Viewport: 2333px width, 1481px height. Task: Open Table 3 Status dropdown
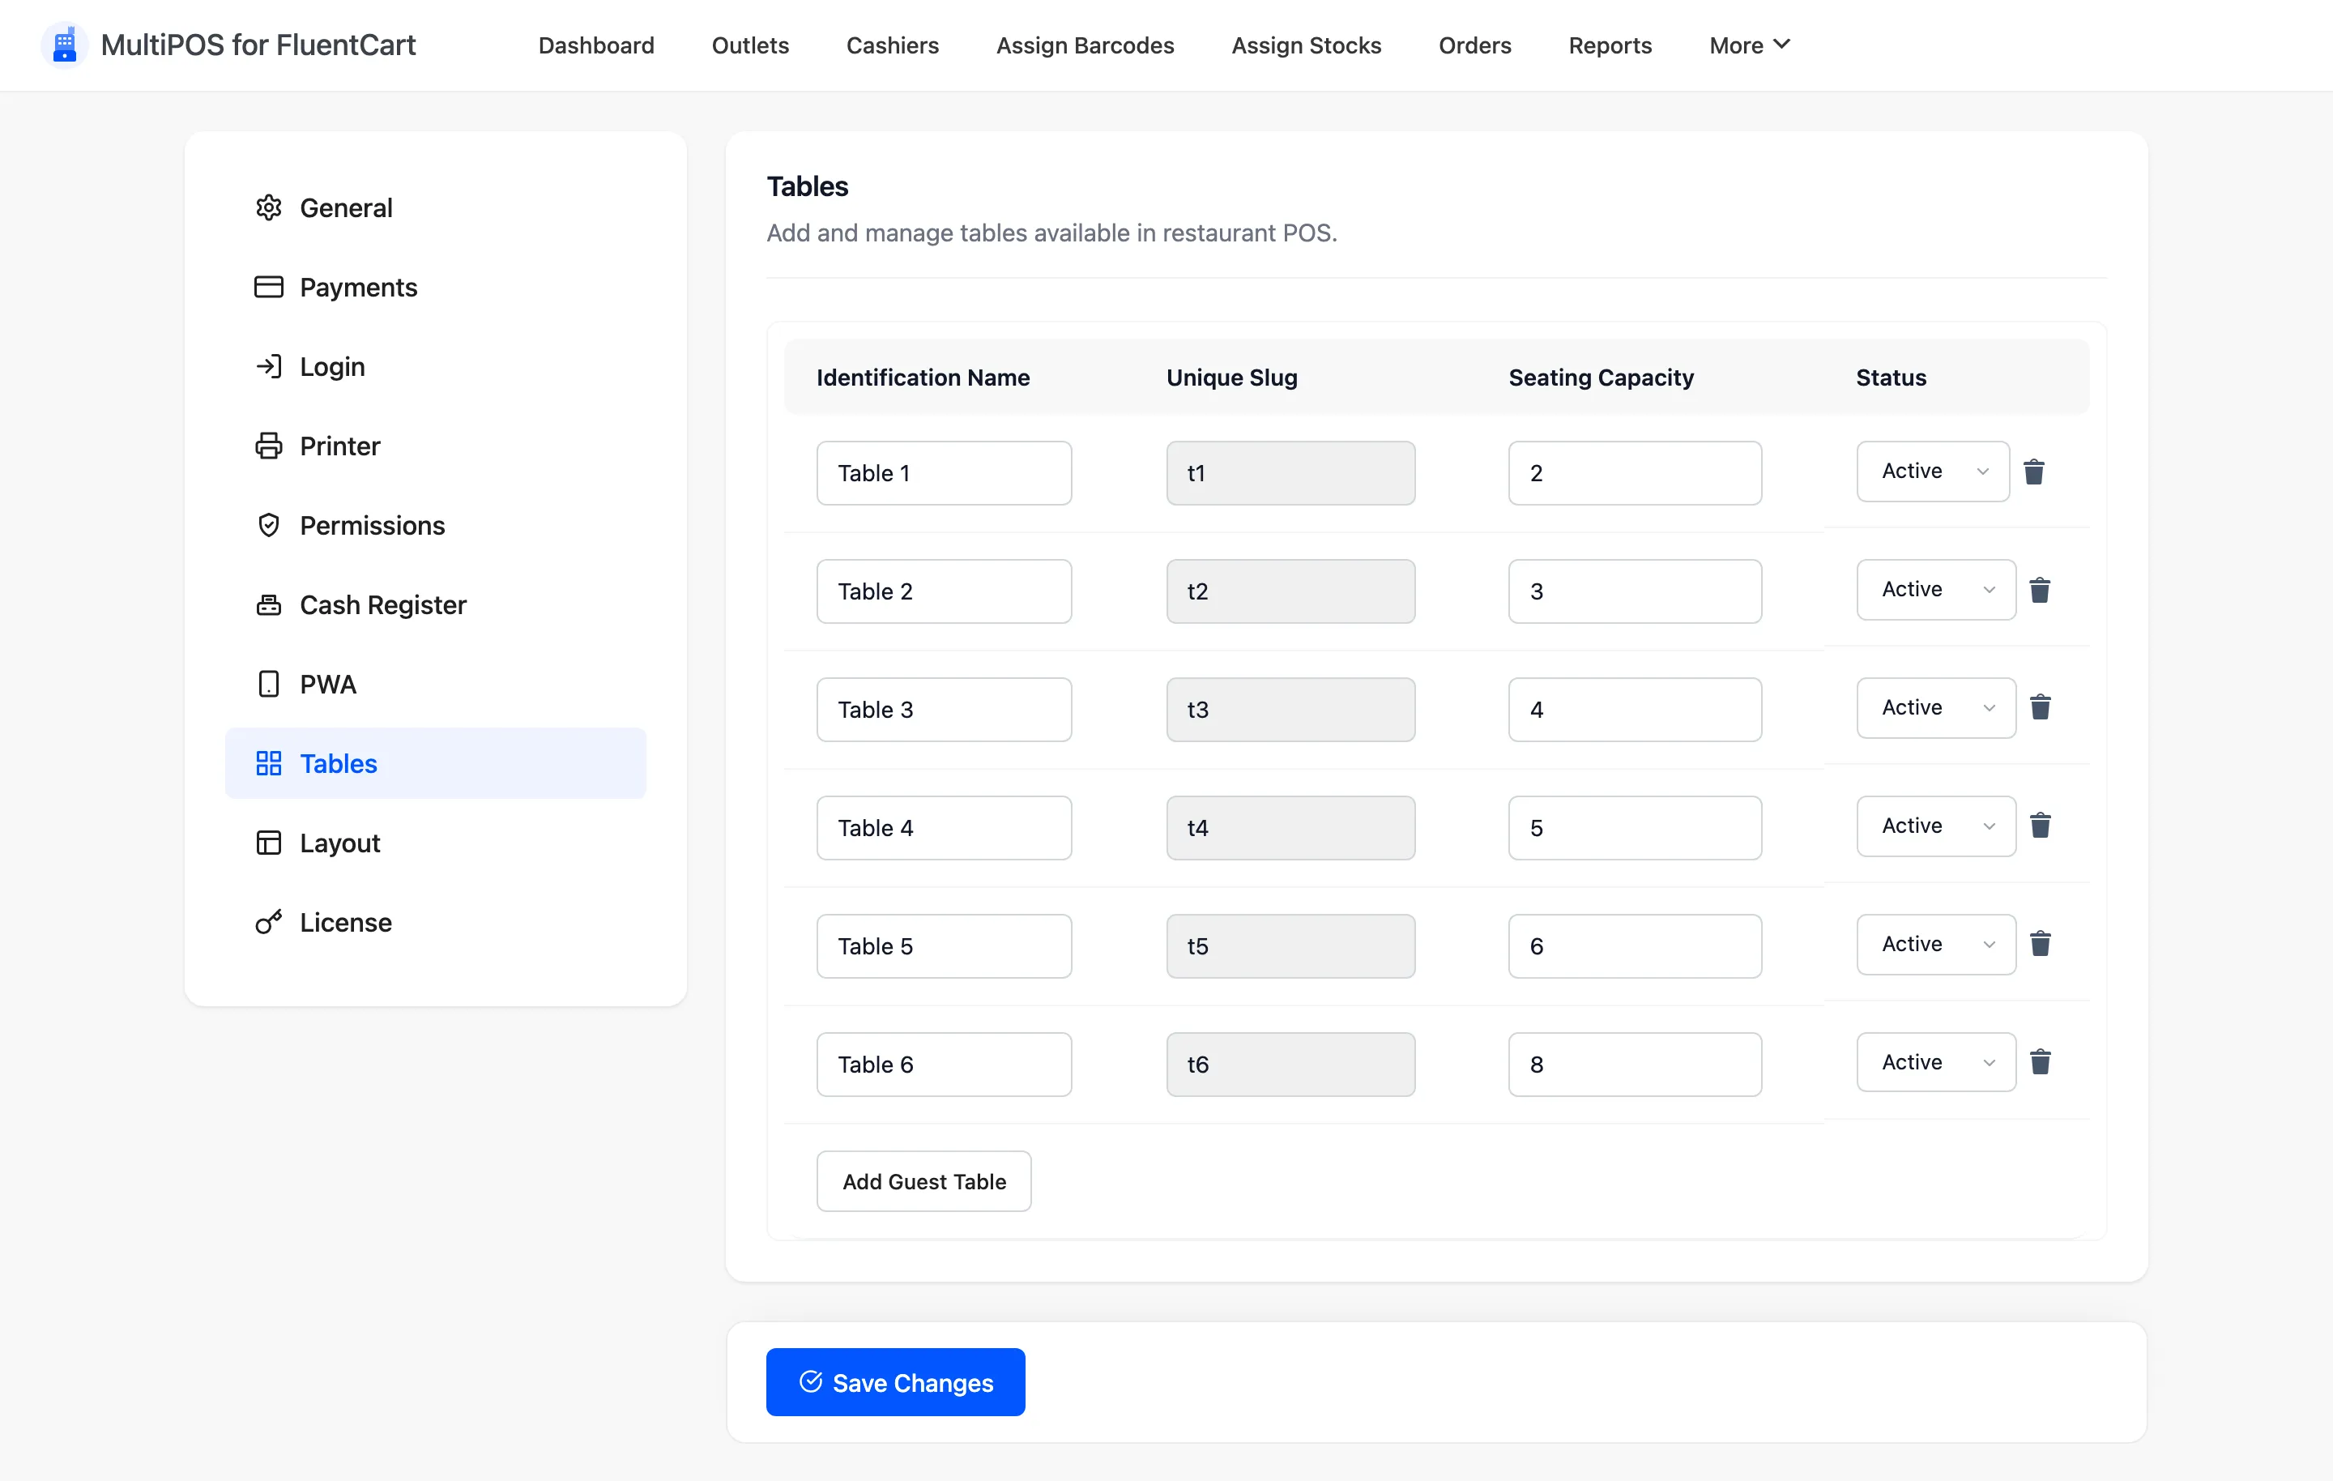[1936, 707]
